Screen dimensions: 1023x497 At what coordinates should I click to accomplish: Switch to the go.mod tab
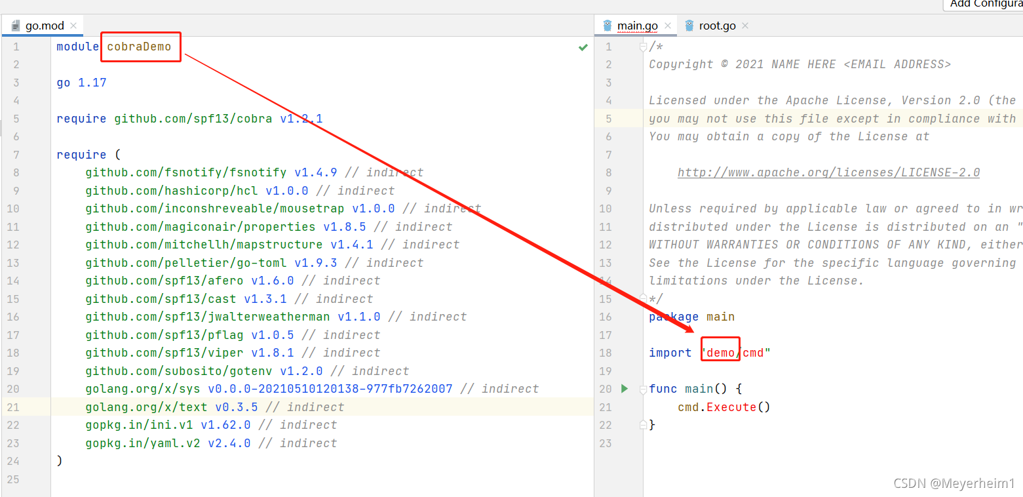(x=45, y=26)
